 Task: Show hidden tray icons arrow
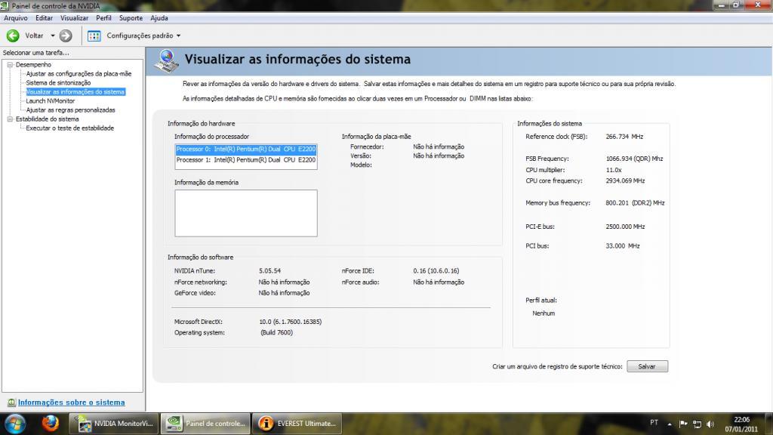click(670, 424)
